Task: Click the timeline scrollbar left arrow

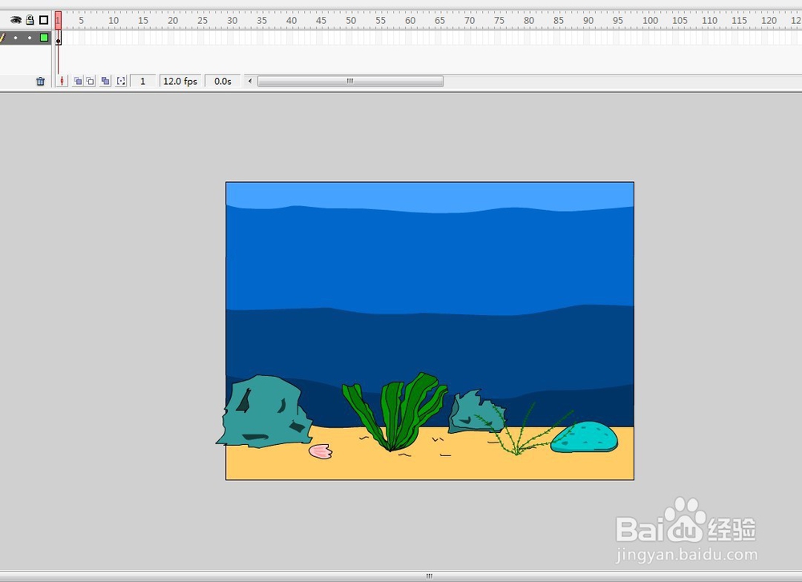Action: (x=250, y=81)
